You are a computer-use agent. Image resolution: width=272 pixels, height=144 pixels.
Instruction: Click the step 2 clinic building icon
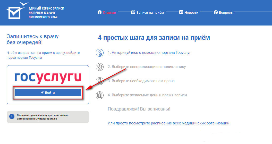point(99,67)
